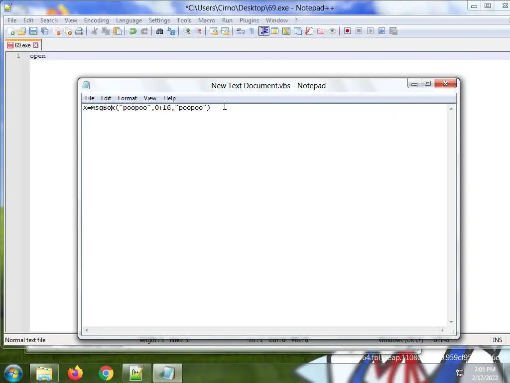This screenshot has height=383, width=510.
Task: Open Notepad's Help menu
Action: [169, 98]
